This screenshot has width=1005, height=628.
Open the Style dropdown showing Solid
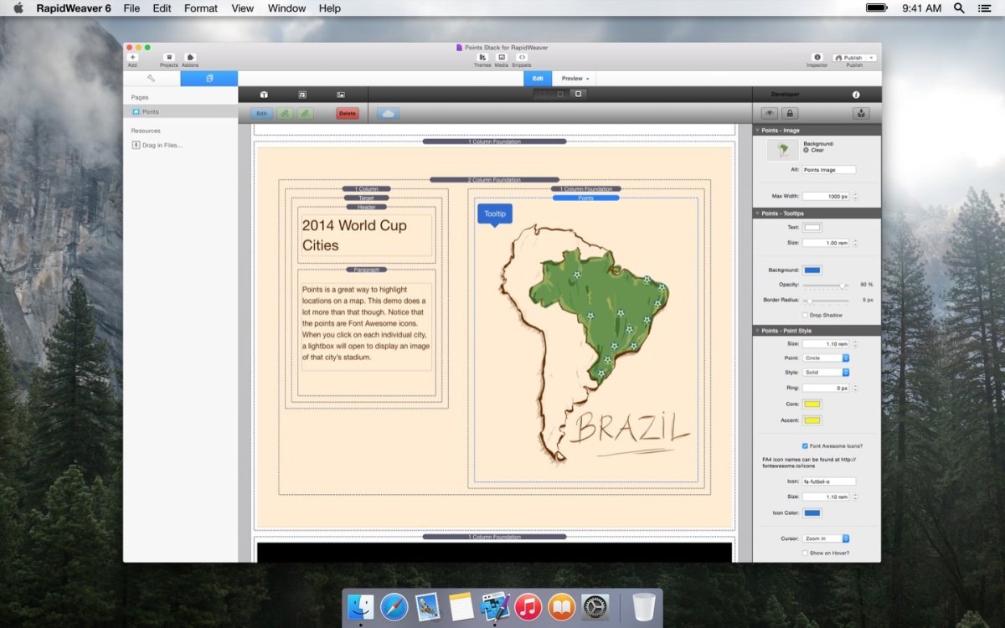826,372
